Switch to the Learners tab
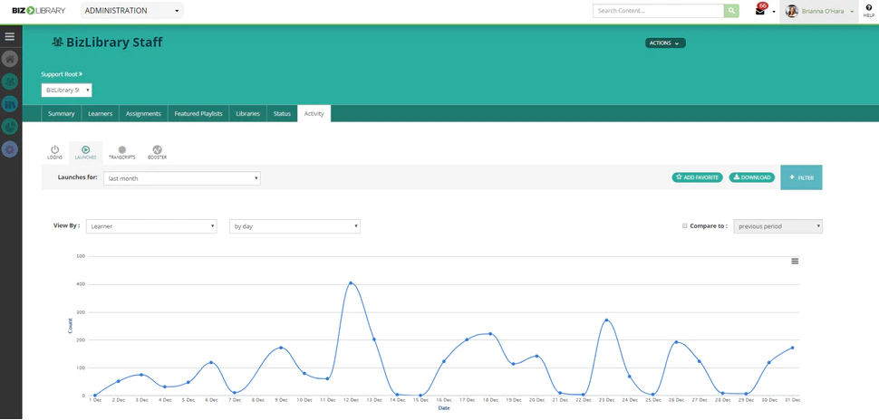Viewport: 879px width, 420px height. (x=100, y=114)
